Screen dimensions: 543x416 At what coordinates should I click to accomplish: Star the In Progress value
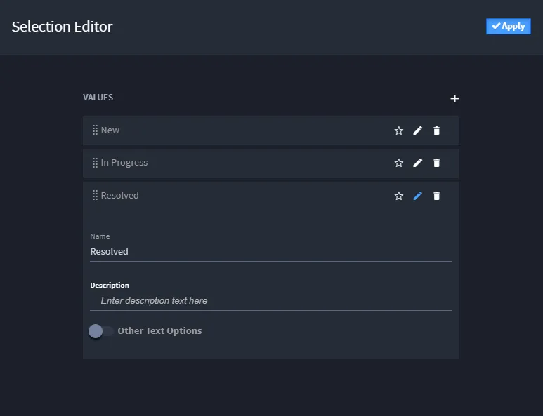pyautogui.click(x=398, y=163)
